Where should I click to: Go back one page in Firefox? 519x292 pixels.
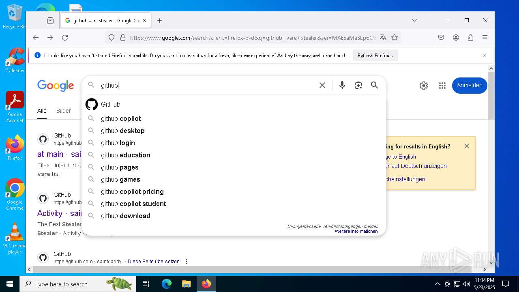pos(36,38)
